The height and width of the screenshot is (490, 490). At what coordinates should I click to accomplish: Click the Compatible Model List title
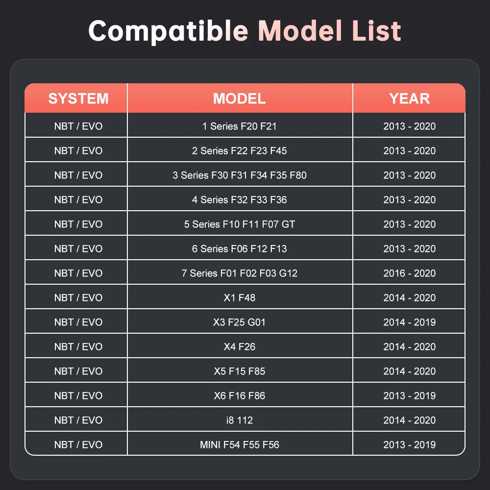[x=245, y=30]
